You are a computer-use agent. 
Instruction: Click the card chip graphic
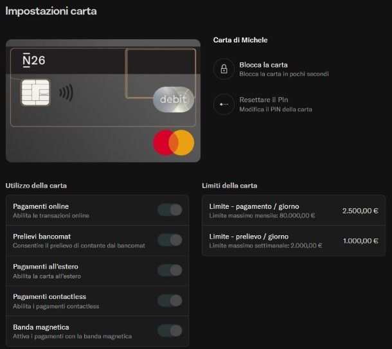pyautogui.click(x=35, y=93)
